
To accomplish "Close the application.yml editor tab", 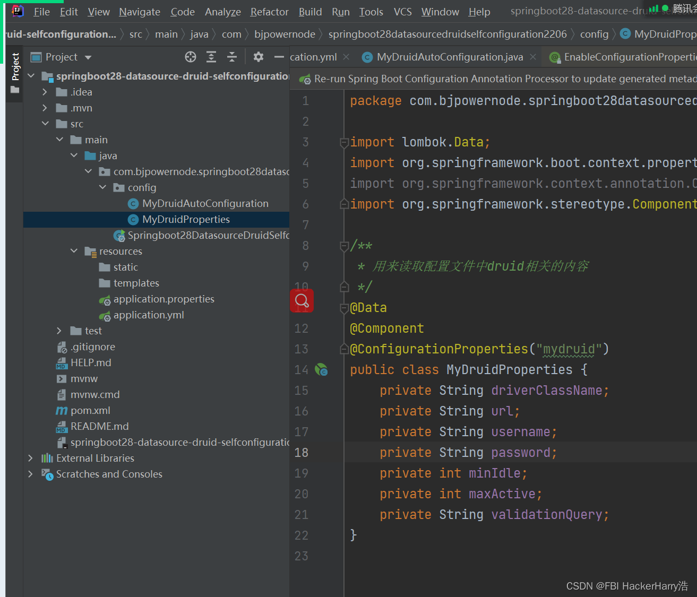I will (346, 57).
